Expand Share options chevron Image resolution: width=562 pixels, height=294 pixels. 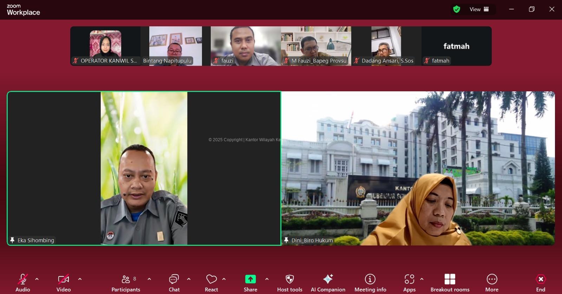(267, 279)
